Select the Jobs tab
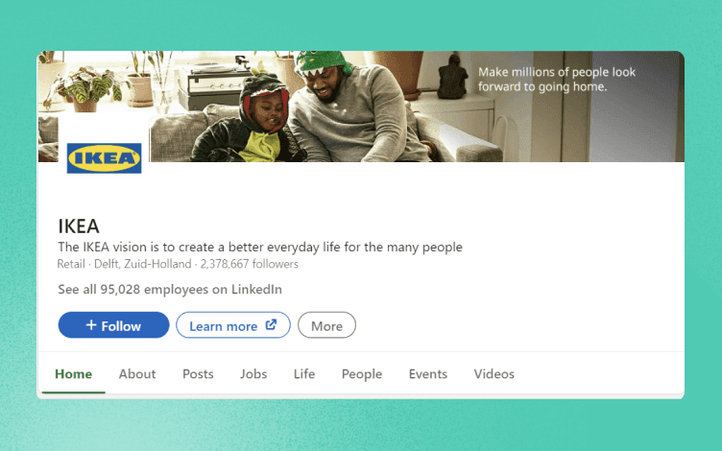 (x=253, y=373)
